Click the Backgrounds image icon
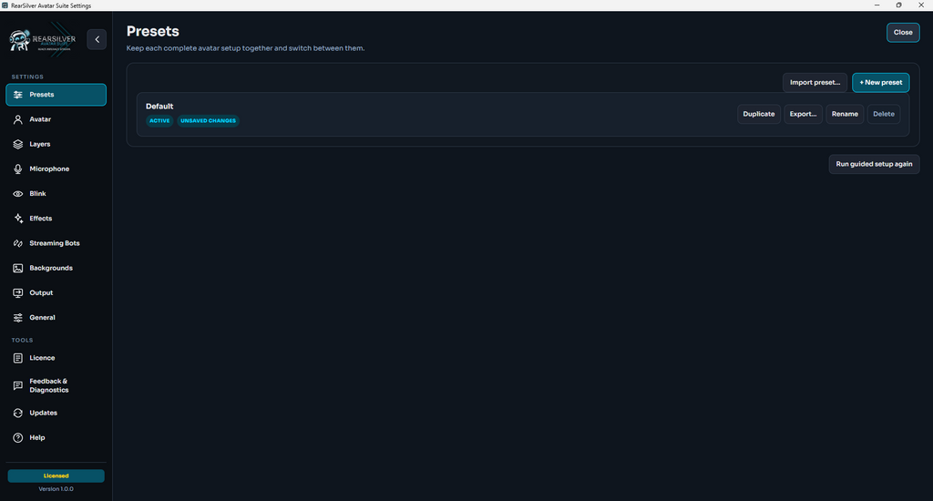The image size is (933, 501). click(x=18, y=269)
